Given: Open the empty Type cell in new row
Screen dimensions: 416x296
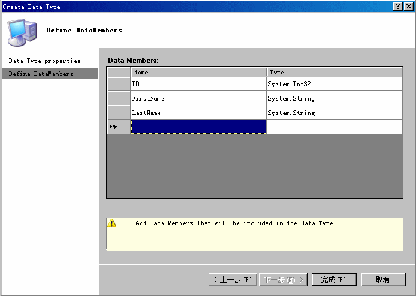Looking at the screenshot, I should (334, 126).
